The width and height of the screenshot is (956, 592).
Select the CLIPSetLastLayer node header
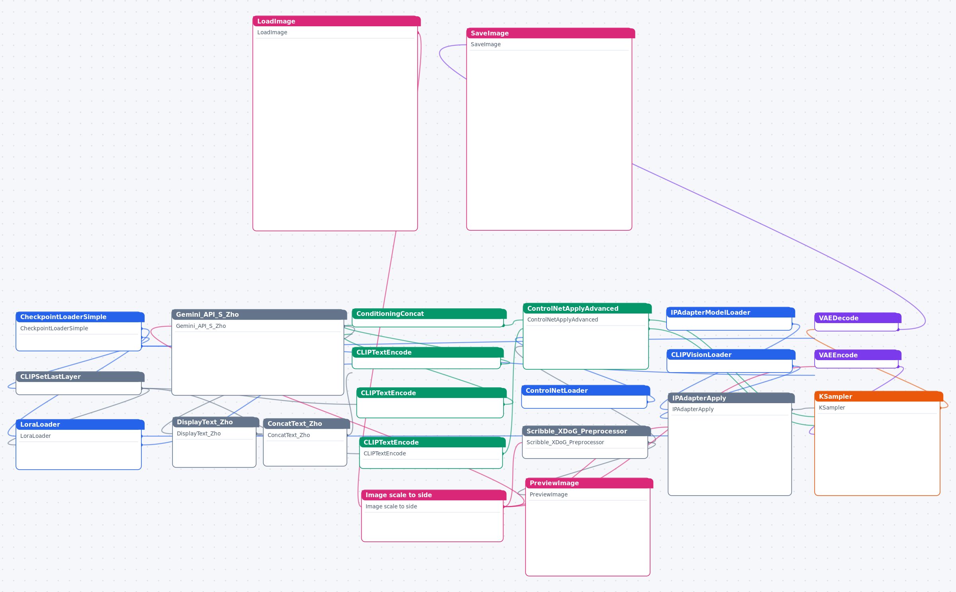click(x=80, y=376)
